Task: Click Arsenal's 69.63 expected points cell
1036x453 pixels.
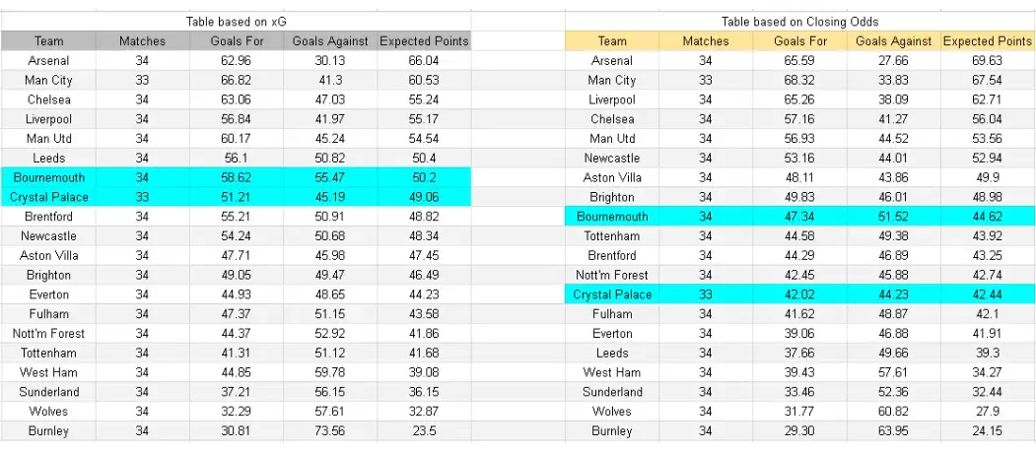Action: tap(987, 61)
